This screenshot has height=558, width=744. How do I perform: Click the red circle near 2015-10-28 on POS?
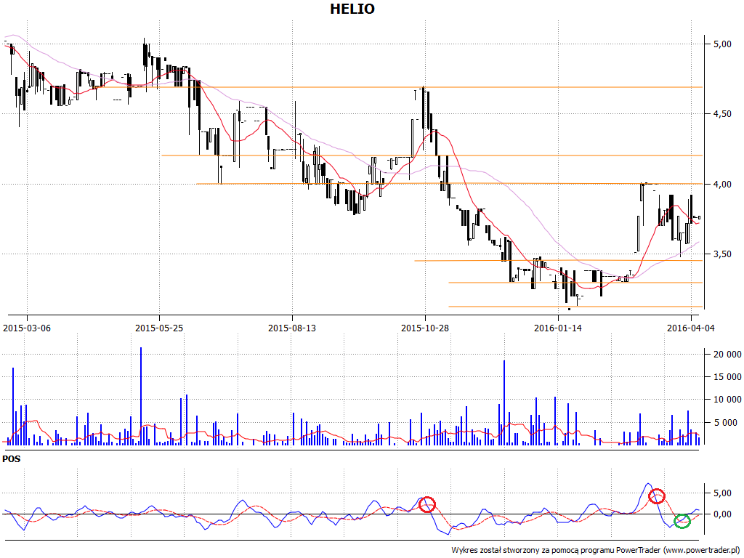click(x=427, y=504)
